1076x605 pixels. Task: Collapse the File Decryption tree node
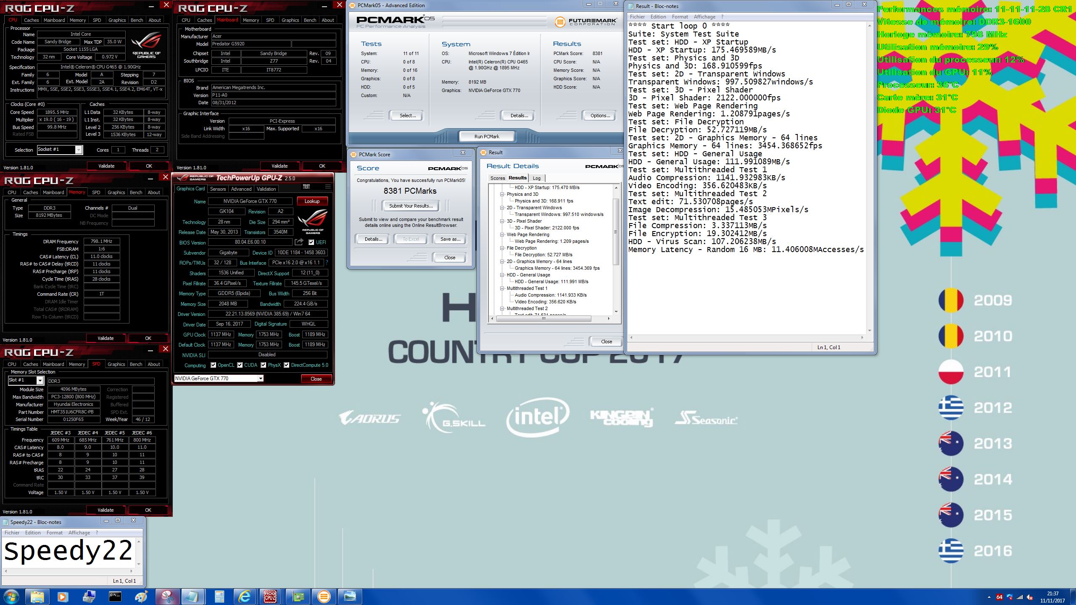tap(502, 248)
